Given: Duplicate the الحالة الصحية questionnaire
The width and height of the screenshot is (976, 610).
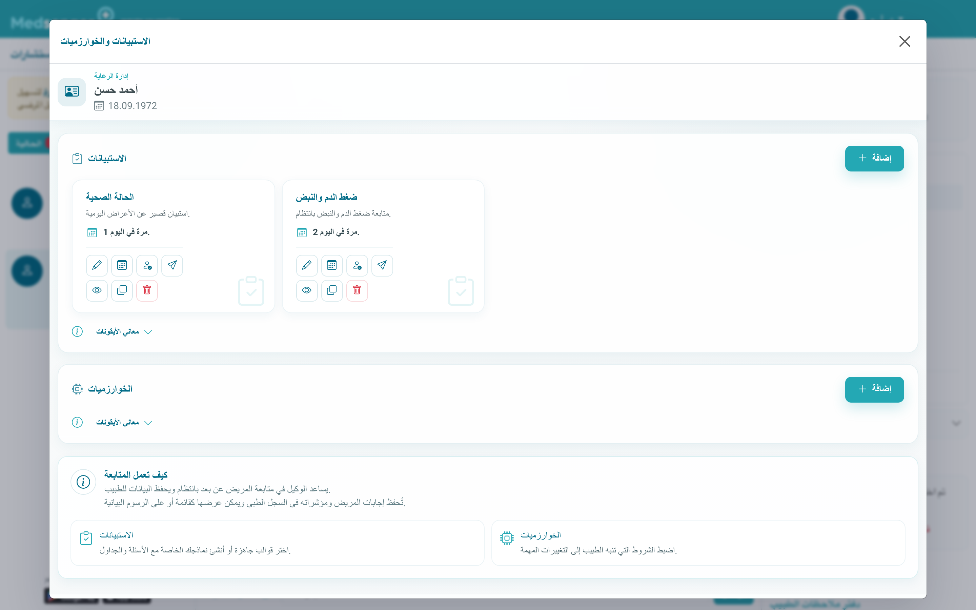Looking at the screenshot, I should coord(122,290).
